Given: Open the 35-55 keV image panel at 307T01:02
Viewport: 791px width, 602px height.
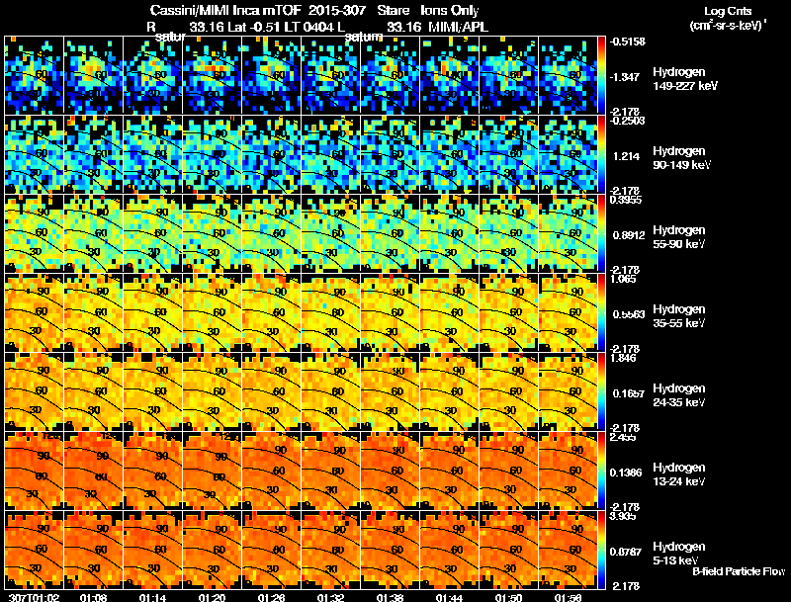Looking at the screenshot, I should pos(34,312).
